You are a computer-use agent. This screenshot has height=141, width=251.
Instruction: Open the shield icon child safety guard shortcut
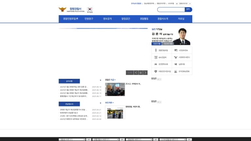pyautogui.click(x=161, y=71)
